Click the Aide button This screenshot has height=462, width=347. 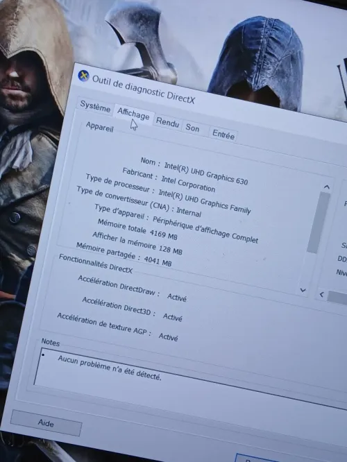coord(46,423)
